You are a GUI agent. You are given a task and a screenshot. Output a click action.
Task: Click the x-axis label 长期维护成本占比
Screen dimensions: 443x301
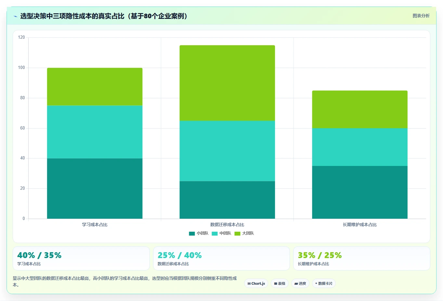click(x=360, y=225)
